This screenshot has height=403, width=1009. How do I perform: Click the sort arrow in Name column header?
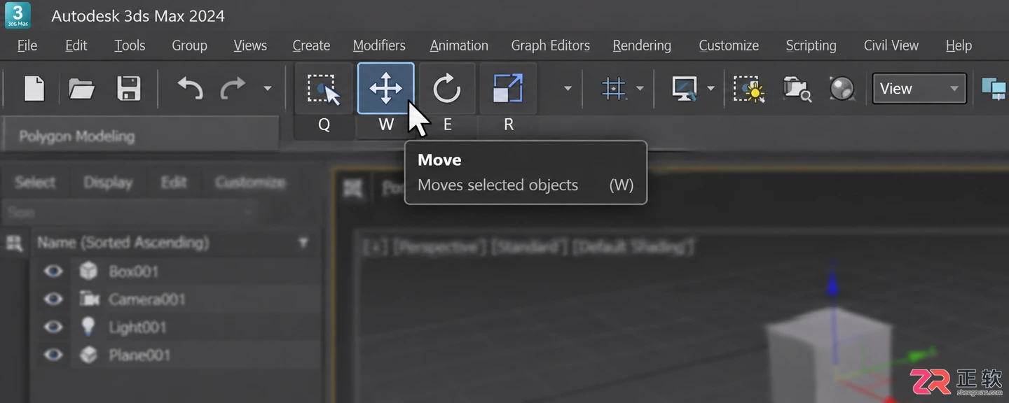click(x=303, y=243)
